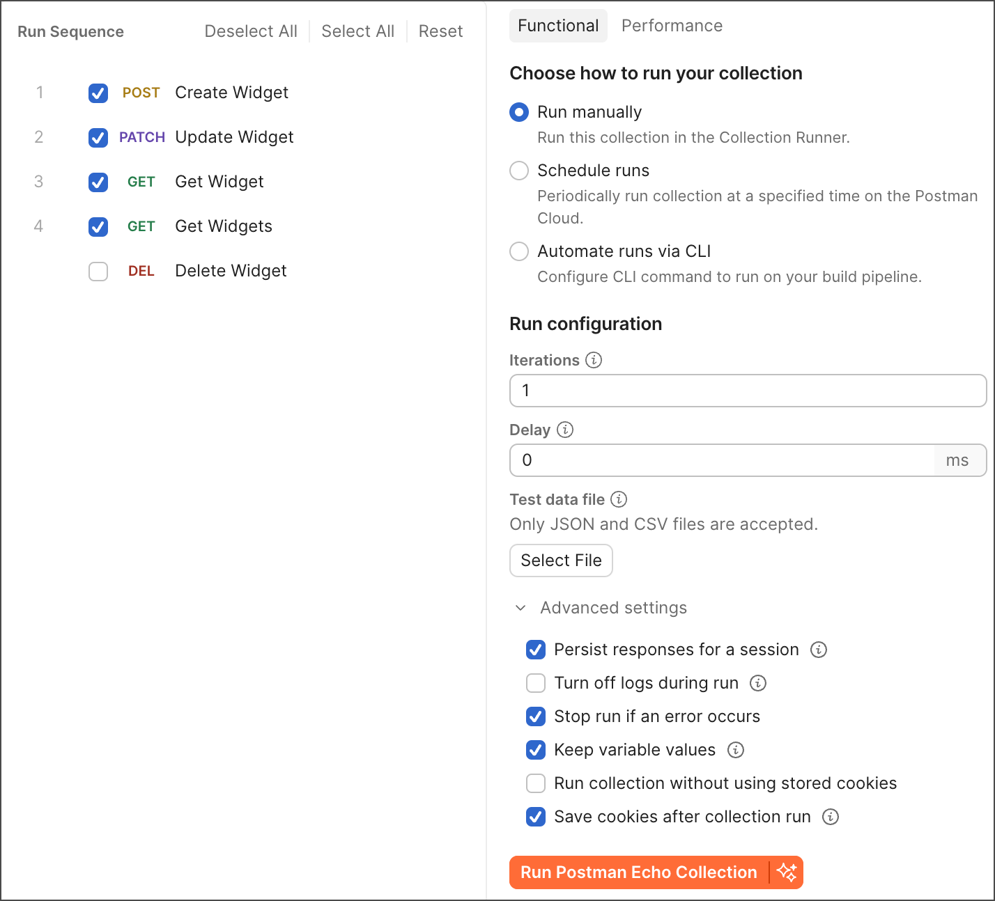Click the info icon beside Save cookies option
Viewport: 995px width, 901px height.
(x=830, y=817)
